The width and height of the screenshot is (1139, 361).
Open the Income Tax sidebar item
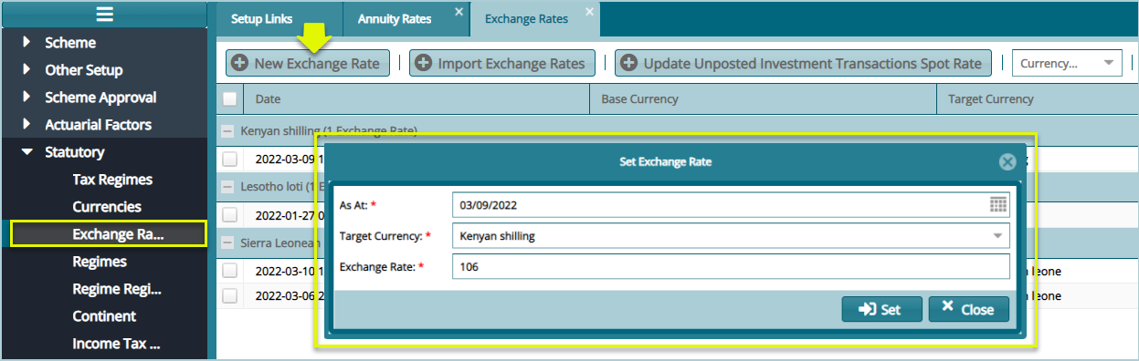(x=116, y=344)
